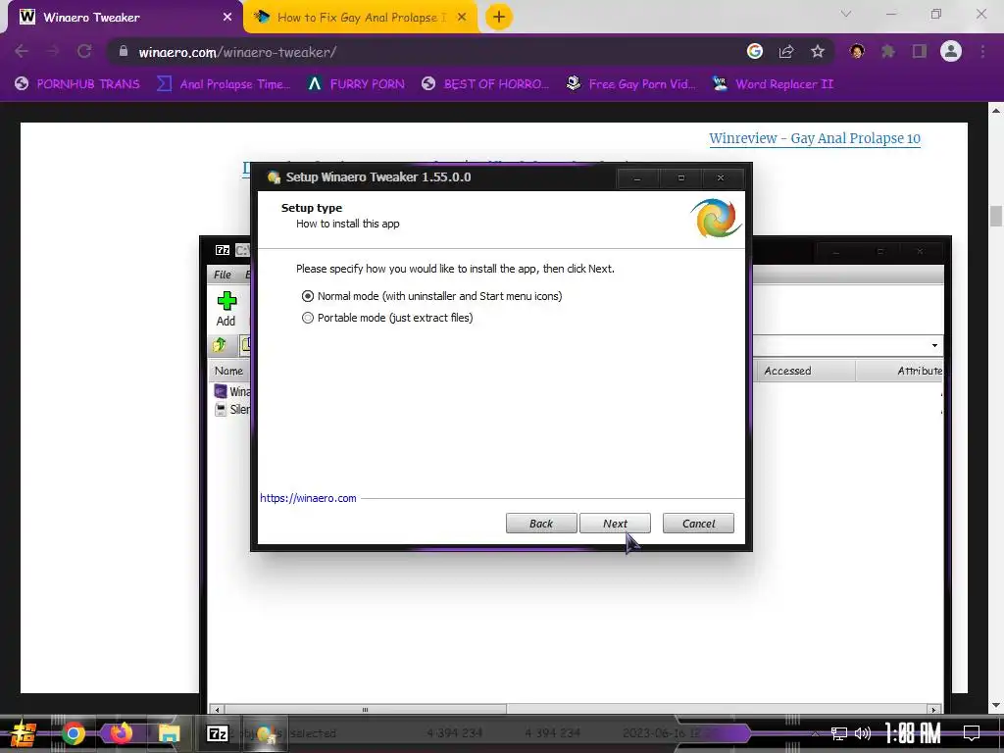Sort by Name column in 7-Zip
This screenshot has height=753, width=1004.
pos(228,371)
